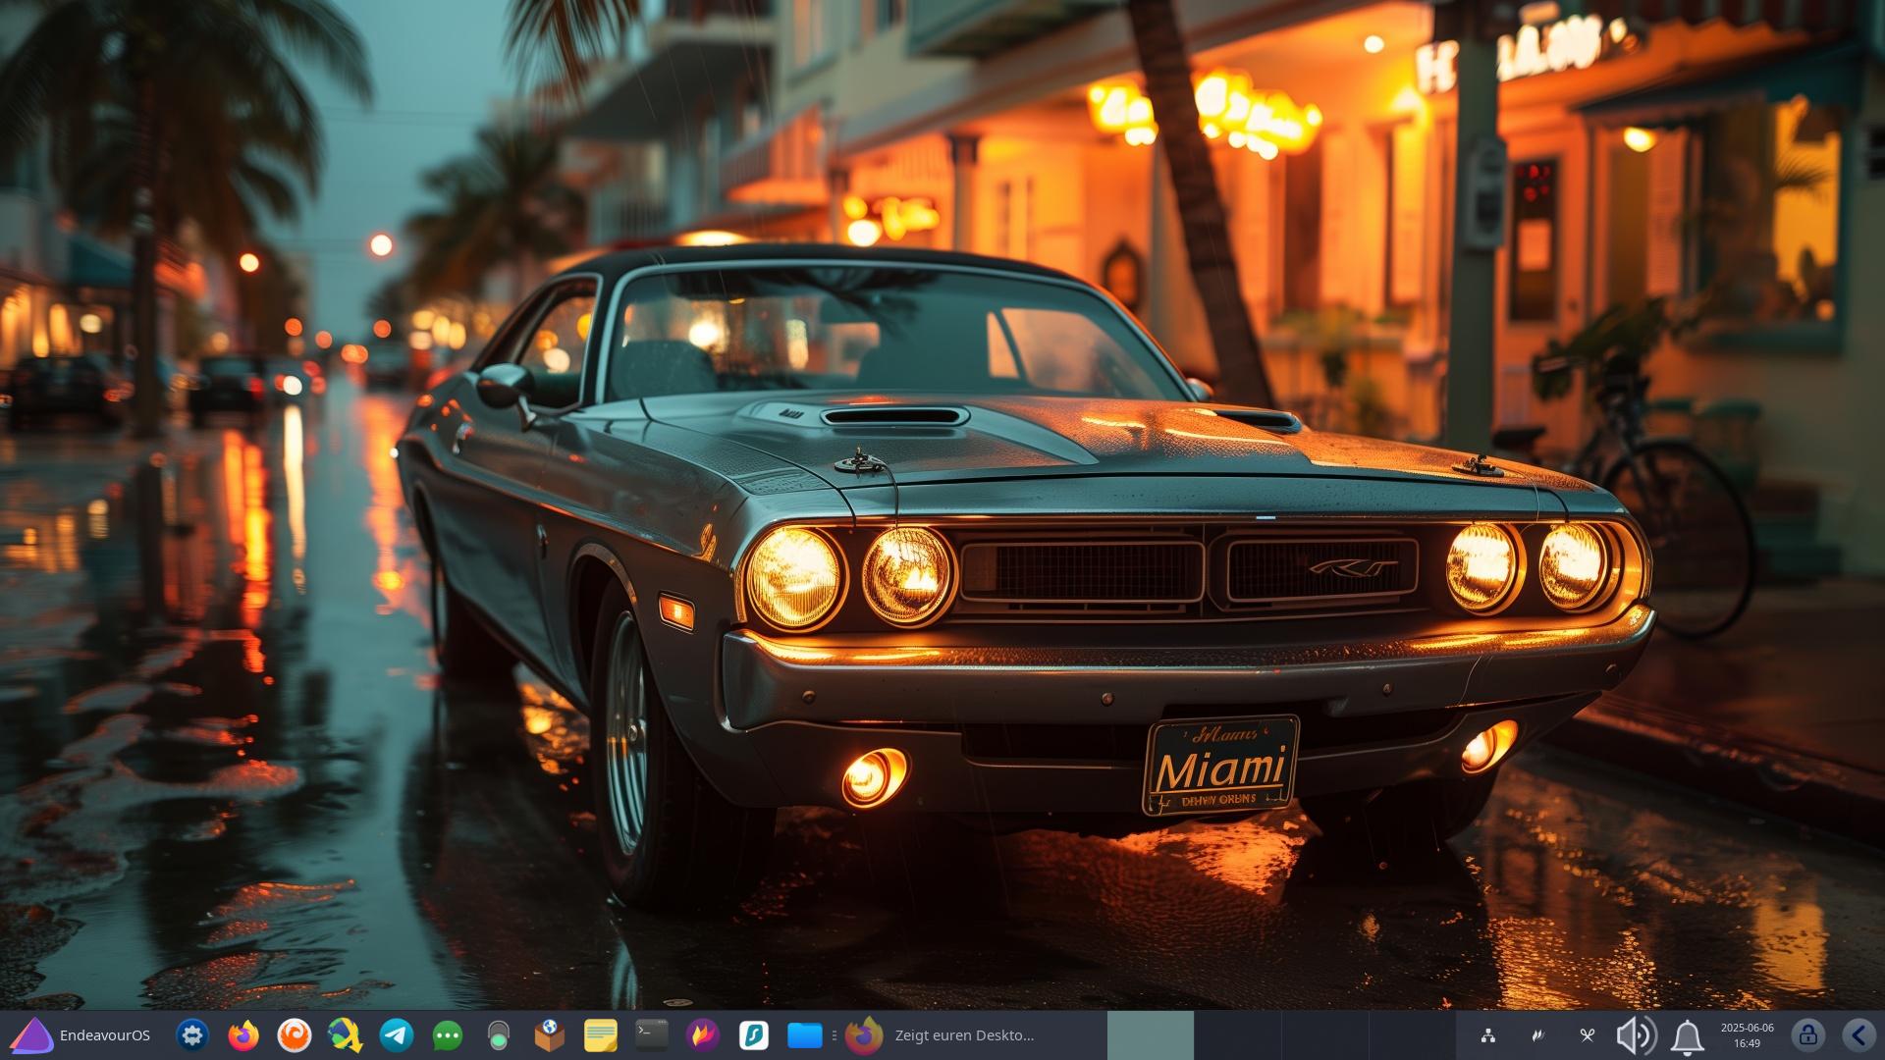Open Telegram from the panel
This screenshot has height=1060, width=1885.
(397, 1035)
